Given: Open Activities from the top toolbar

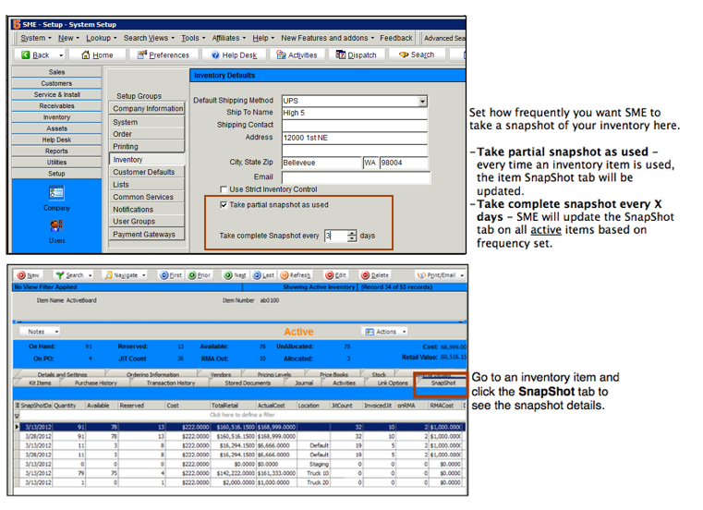Looking at the screenshot, I should tap(297, 55).
